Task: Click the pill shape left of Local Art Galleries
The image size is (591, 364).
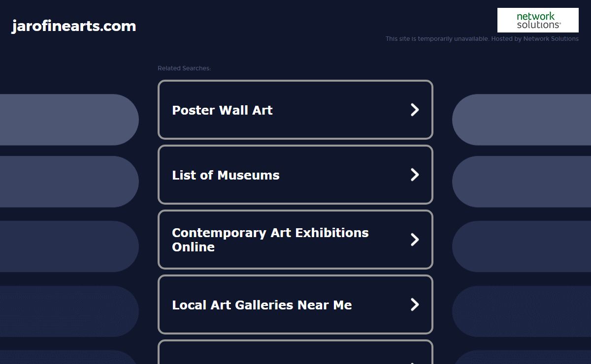Action: (69, 311)
